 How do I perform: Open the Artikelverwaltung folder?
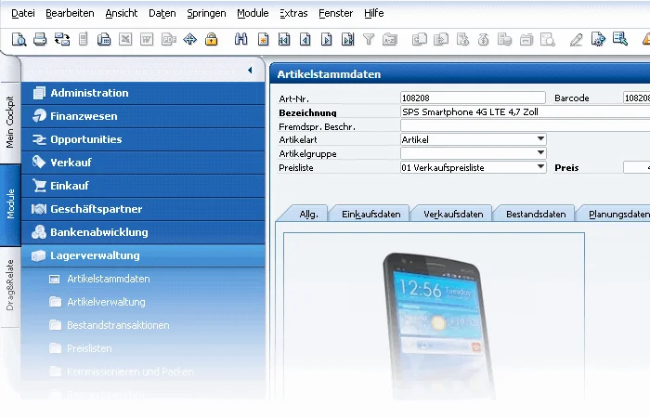[x=106, y=302]
